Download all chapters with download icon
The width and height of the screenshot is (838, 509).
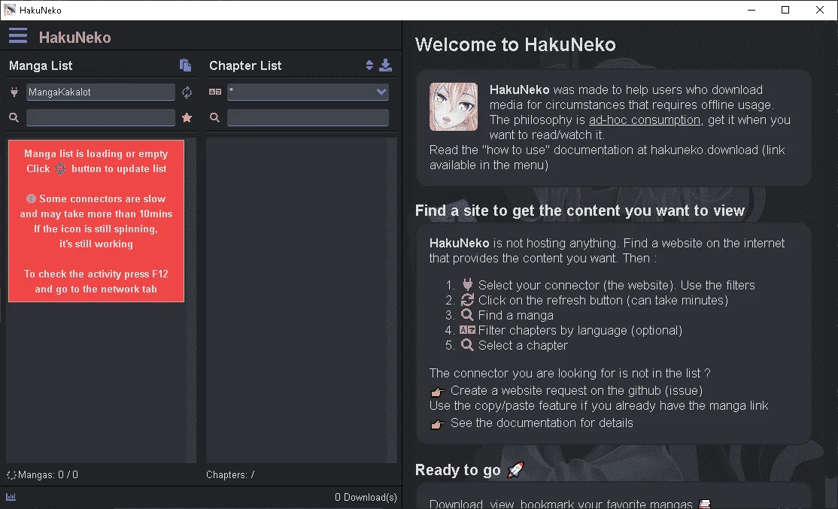pyautogui.click(x=385, y=65)
